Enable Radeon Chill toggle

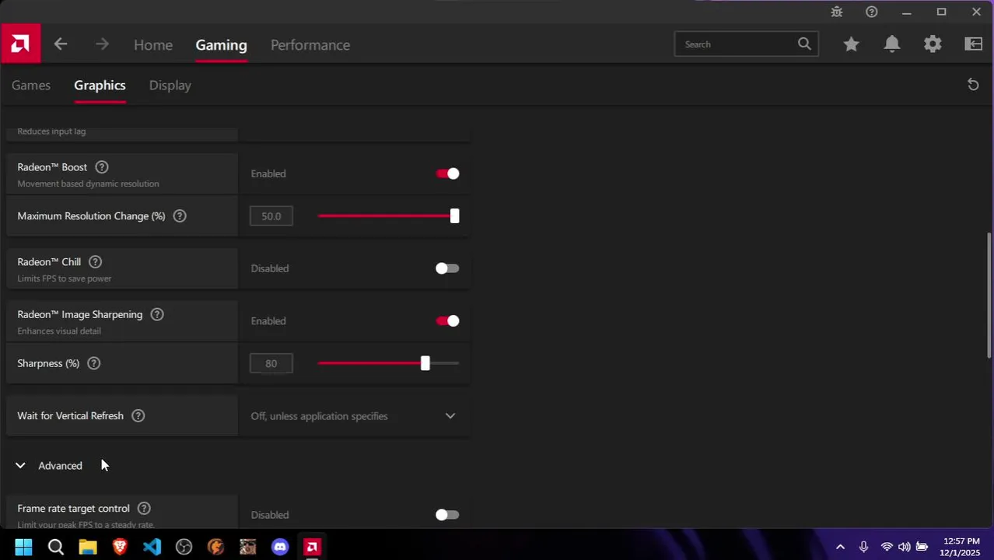(447, 268)
